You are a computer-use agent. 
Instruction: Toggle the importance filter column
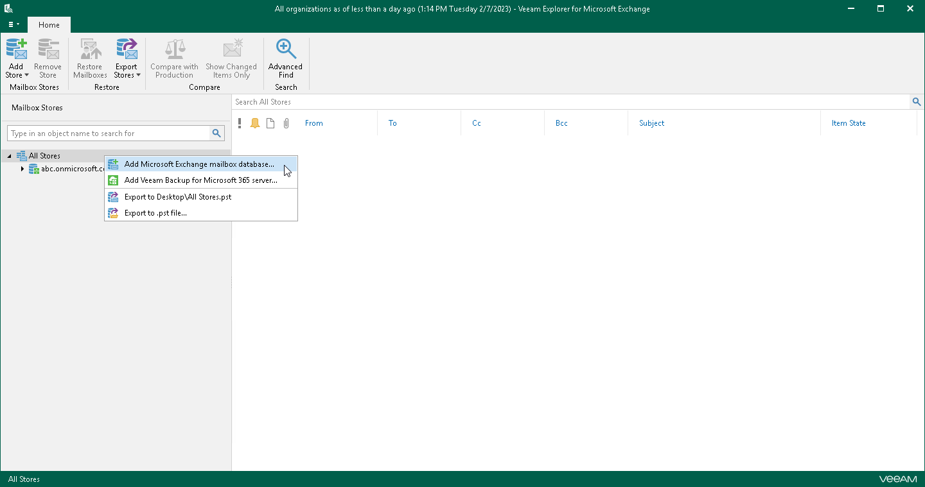240,123
